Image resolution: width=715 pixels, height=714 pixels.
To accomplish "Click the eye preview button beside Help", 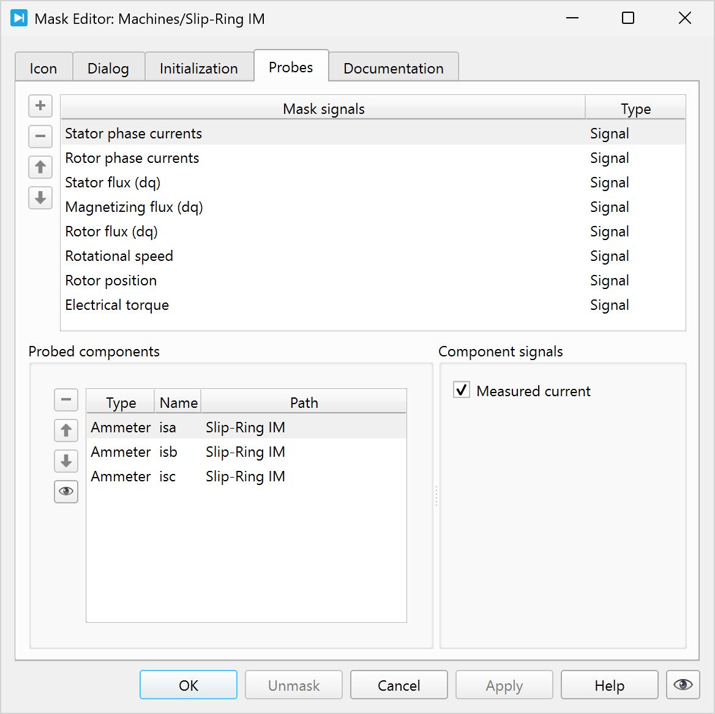I will [x=683, y=685].
